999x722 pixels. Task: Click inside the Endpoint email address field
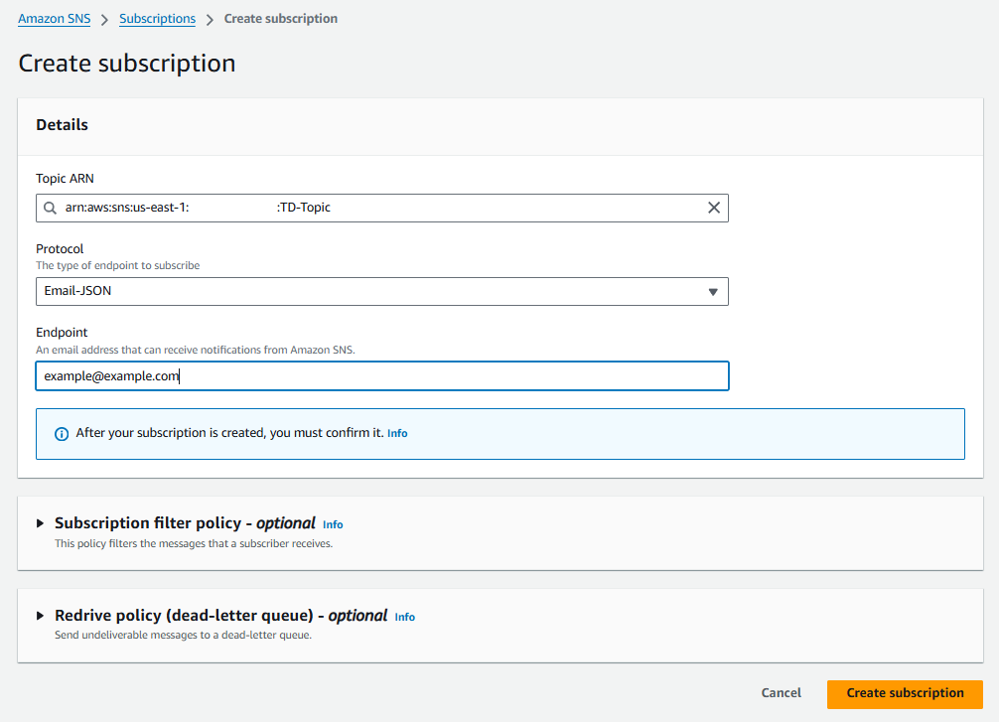382,375
